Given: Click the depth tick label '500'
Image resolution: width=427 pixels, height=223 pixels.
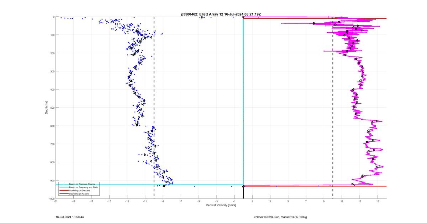Looking at the screenshot, I should (x=52, y=108).
